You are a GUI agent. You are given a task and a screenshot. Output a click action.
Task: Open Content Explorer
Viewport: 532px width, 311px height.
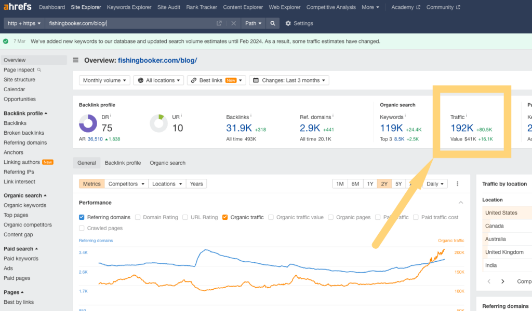(x=243, y=7)
